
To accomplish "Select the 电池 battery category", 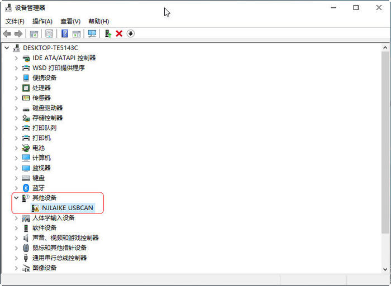I will pos(38,148).
